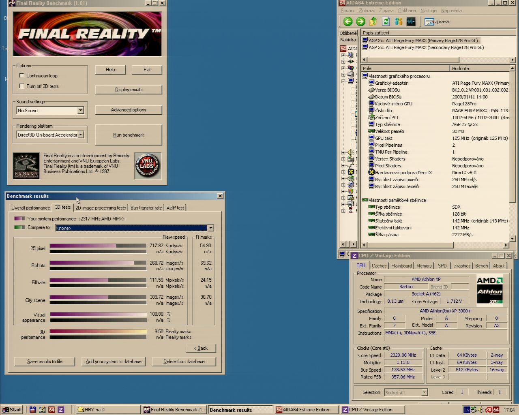Open the AIDA64 waveform monitor icon
The image size is (519, 415).
click(x=411, y=21)
